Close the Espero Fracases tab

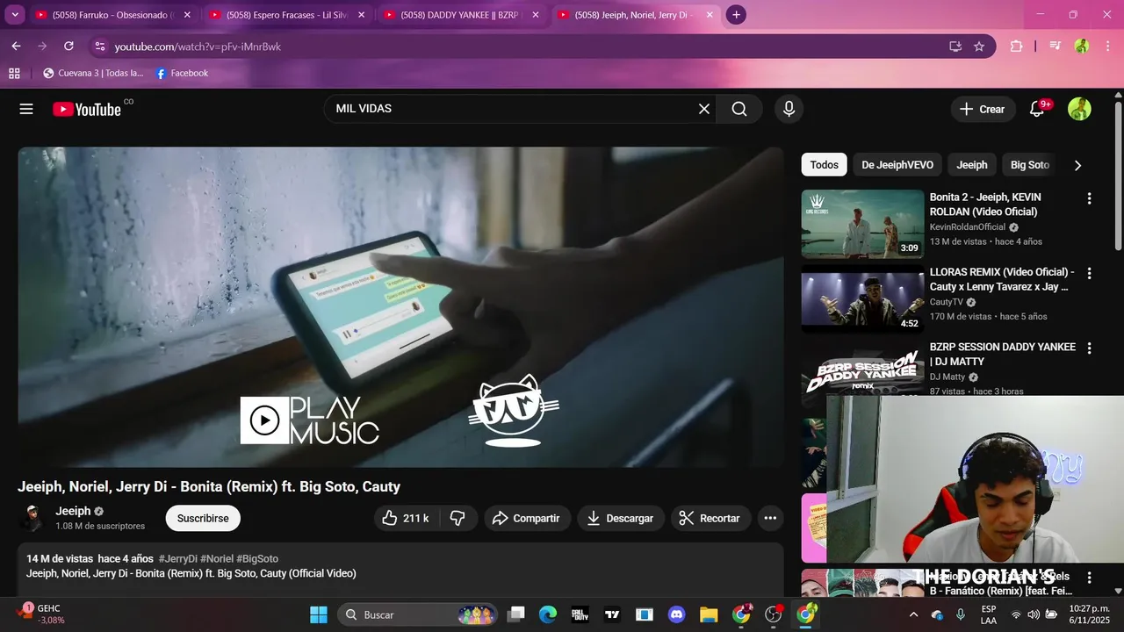pyautogui.click(x=361, y=15)
